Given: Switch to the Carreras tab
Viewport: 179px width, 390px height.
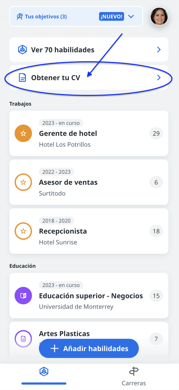Looking at the screenshot, I should 134,376.
